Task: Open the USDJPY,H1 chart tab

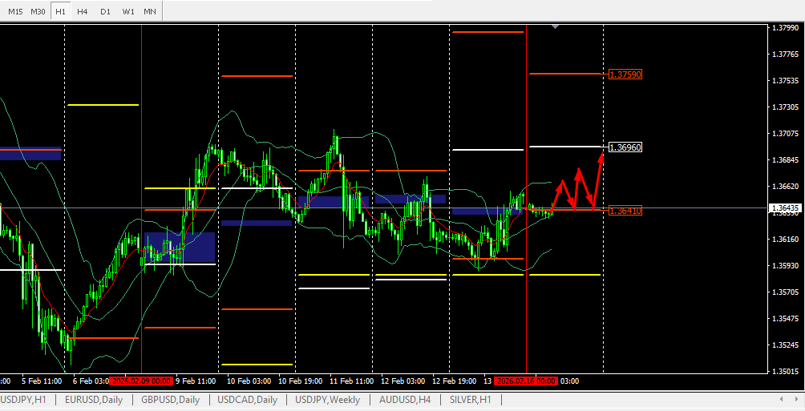Action: pos(23,400)
